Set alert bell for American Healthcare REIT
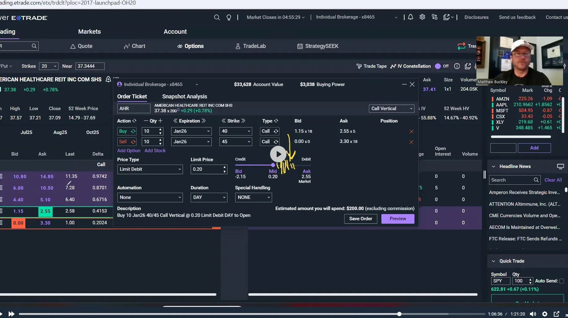Viewport: 568px width, 318px height. pos(108,79)
